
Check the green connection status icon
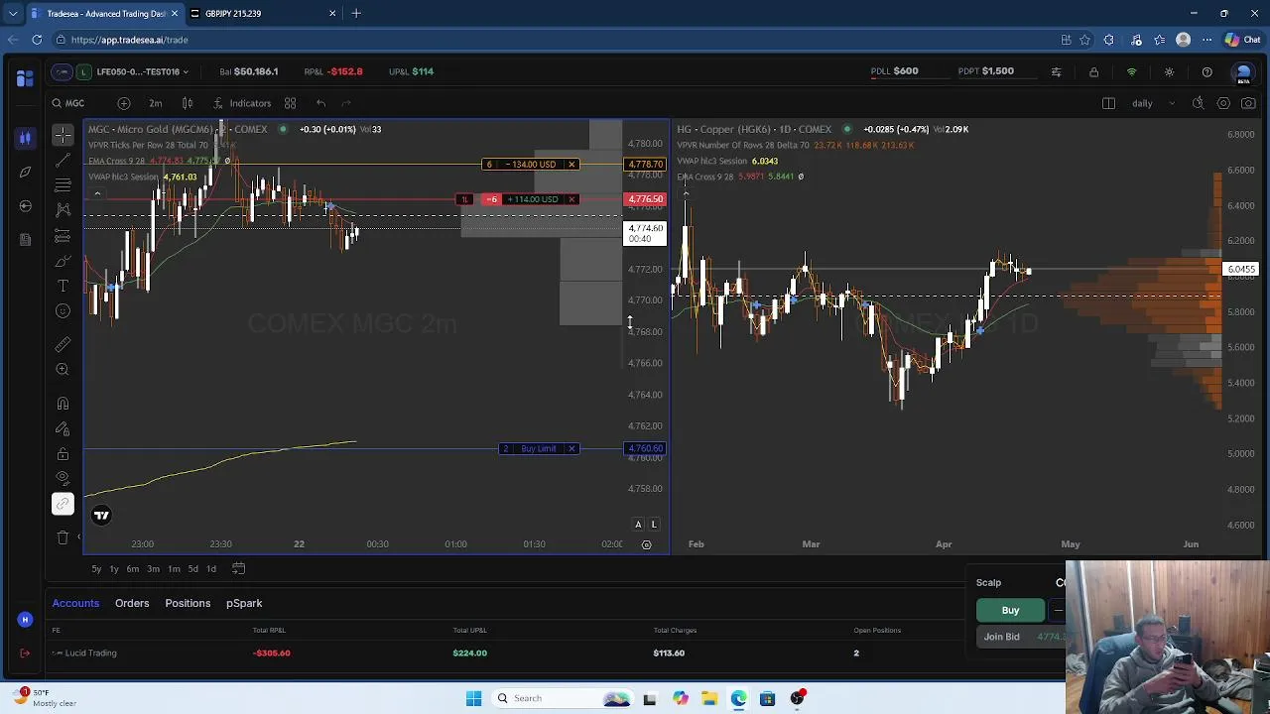coord(1131,72)
